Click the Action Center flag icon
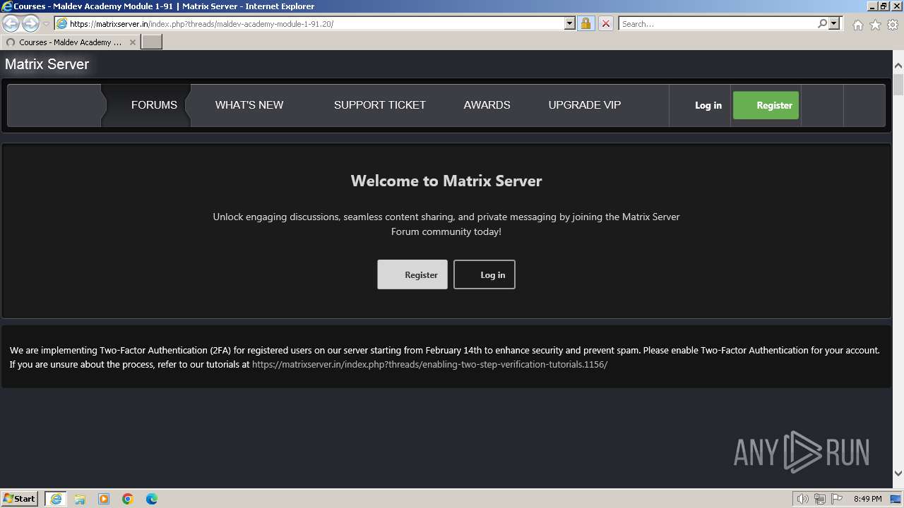Viewport: 904px width, 508px height. click(837, 499)
